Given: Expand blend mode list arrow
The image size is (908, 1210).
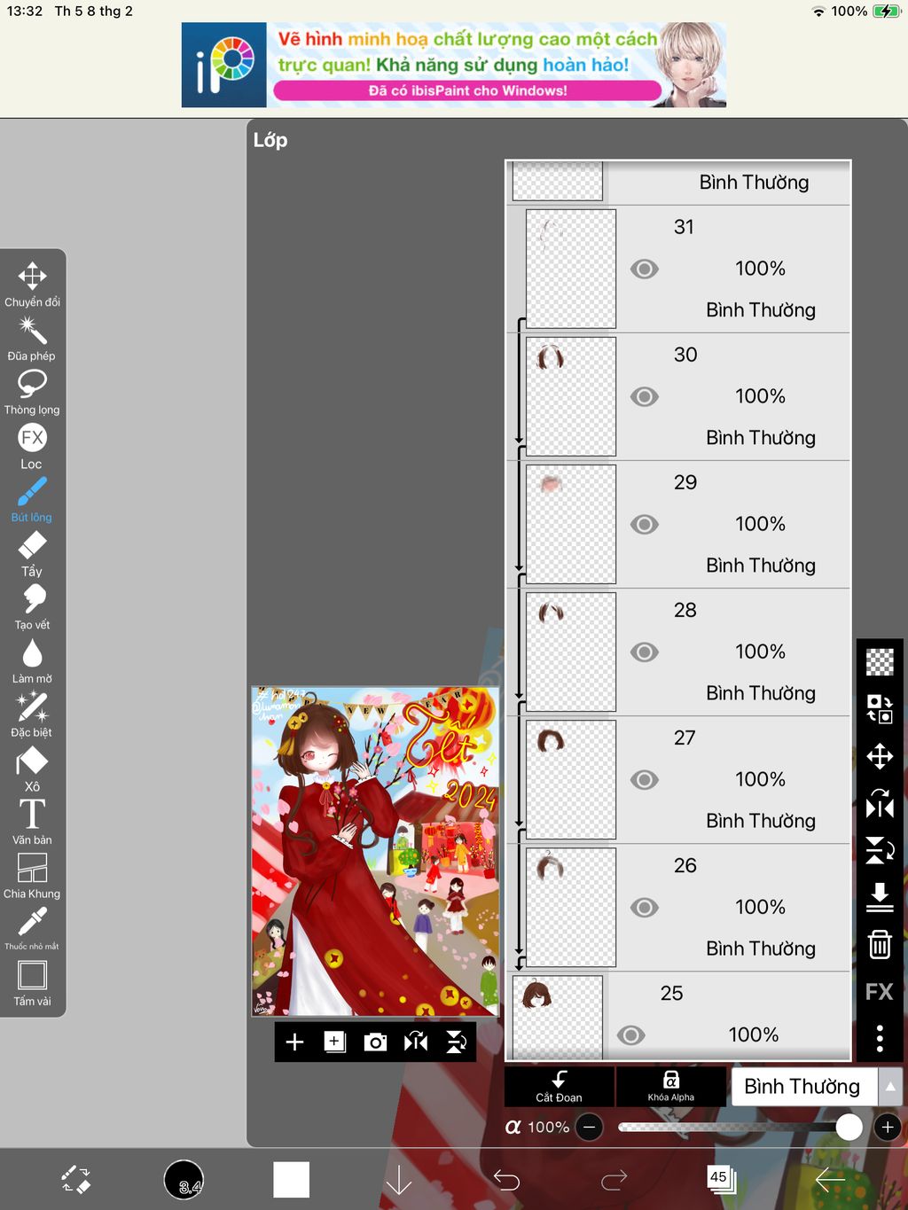Looking at the screenshot, I should click(x=890, y=1086).
